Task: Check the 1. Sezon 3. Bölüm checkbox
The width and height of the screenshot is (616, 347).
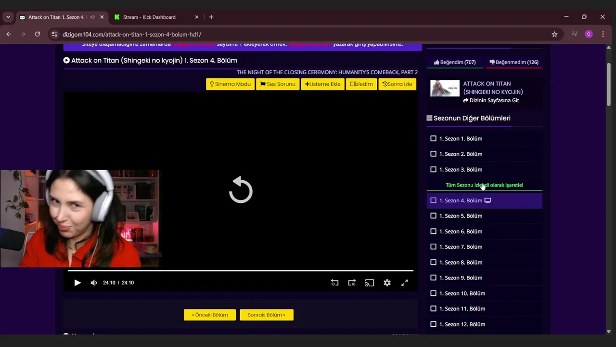Action: 433,169
